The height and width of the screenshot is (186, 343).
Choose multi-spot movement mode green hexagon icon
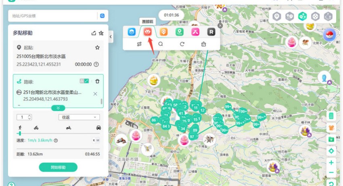click(302, 17)
